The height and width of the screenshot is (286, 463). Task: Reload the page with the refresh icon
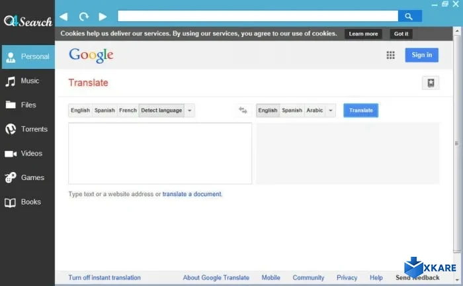83,17
